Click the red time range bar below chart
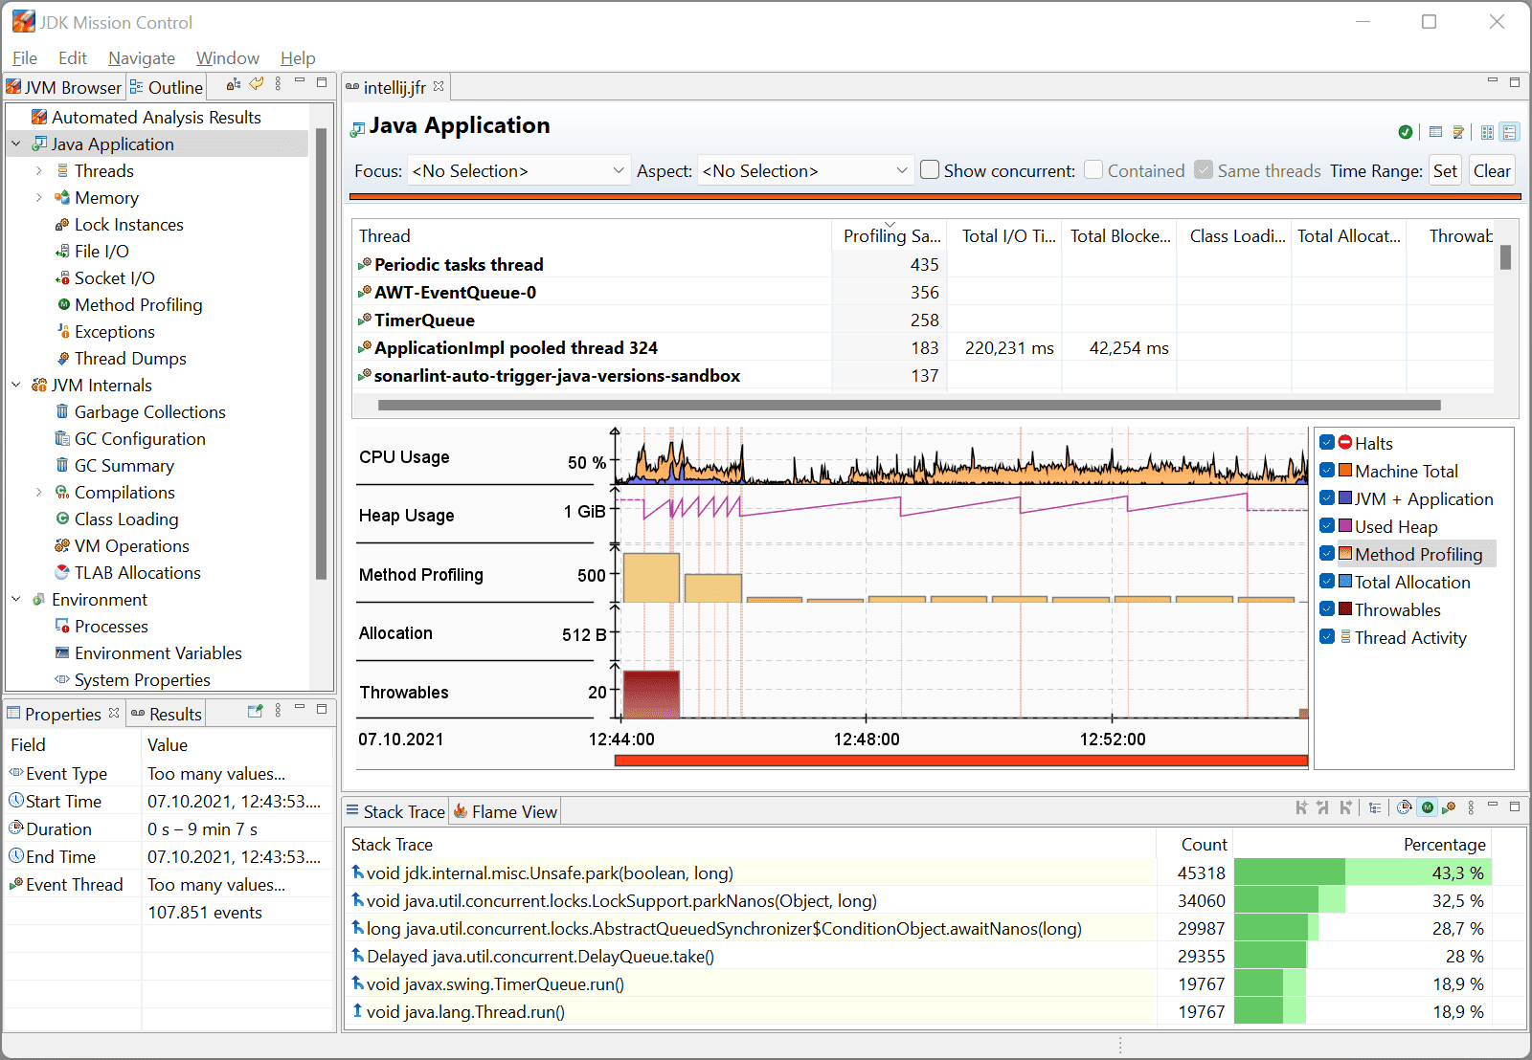1532x1060 pixels. tap(960, 761)
